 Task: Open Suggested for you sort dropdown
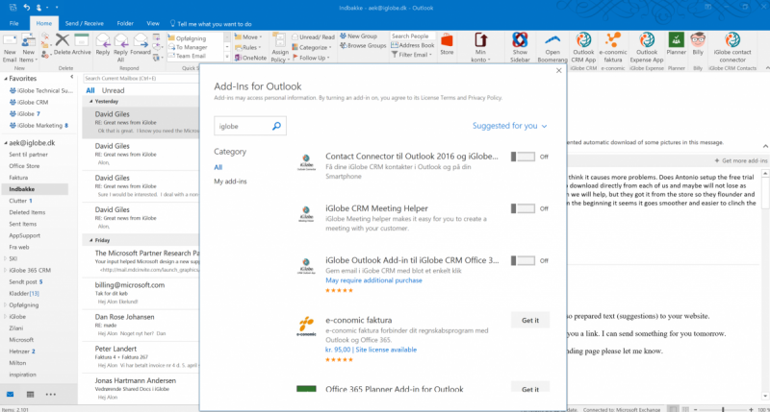(x=510, y=126)
